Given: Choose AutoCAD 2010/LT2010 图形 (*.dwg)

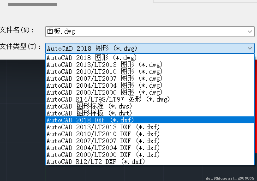Looking at the screenshot, I should click(x=150, y=72).
